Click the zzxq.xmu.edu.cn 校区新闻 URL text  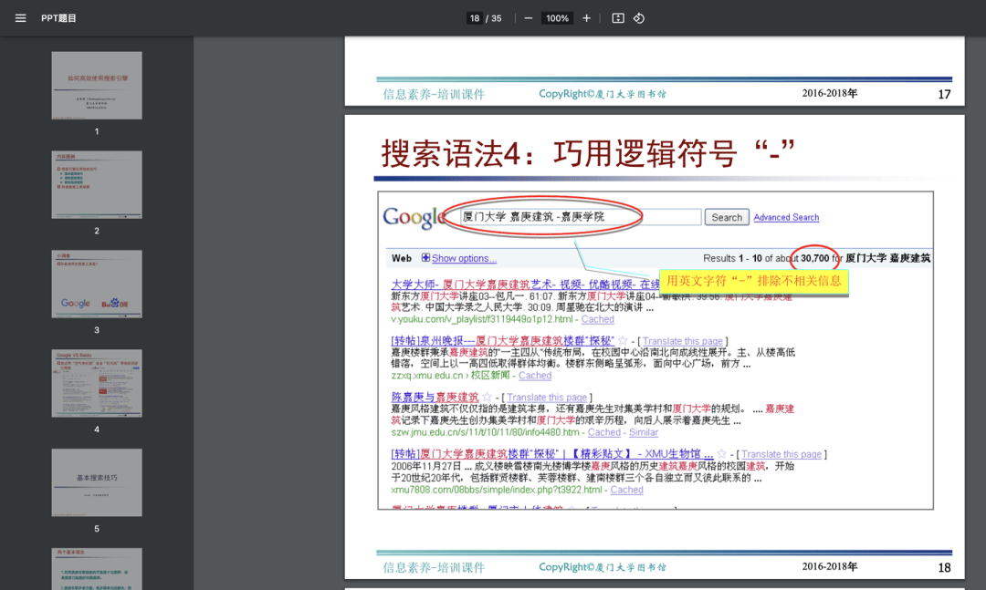coord(450,376)
